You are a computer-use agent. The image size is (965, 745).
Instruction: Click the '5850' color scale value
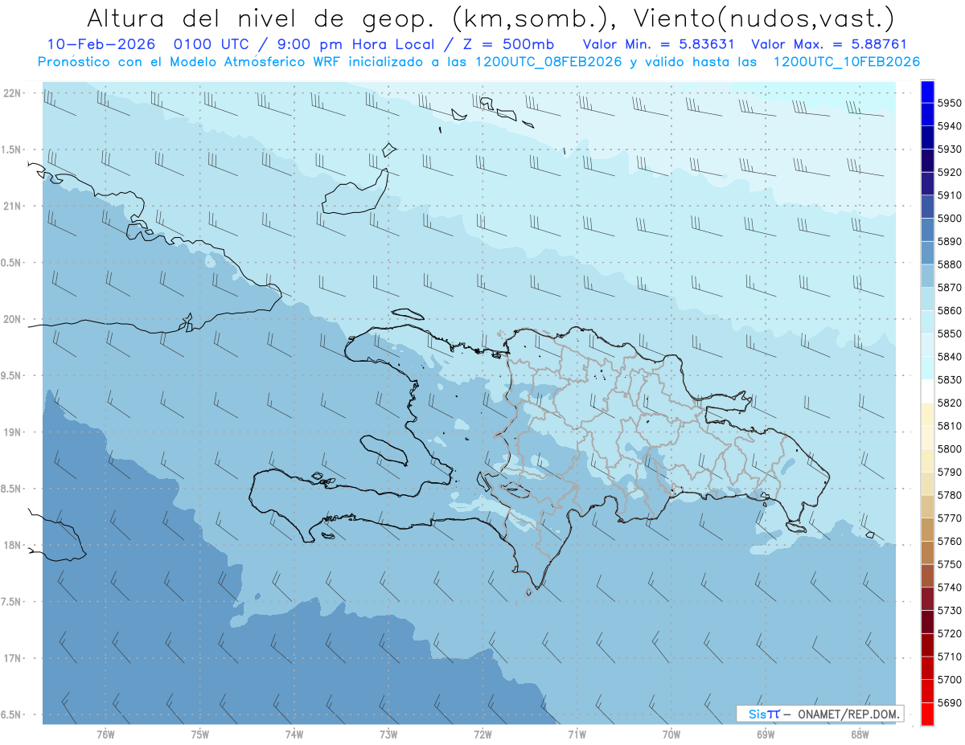[x=950, y=334]
